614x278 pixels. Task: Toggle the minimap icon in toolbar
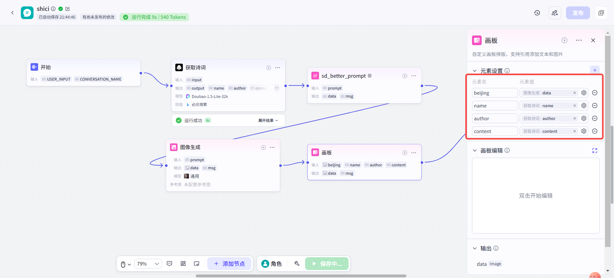point(197,264)
